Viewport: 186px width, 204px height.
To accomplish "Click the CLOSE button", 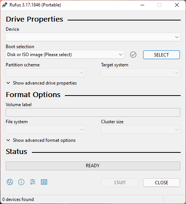I will [x=161, y=183].
